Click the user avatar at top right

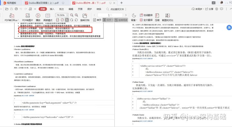tap(221, 2)
